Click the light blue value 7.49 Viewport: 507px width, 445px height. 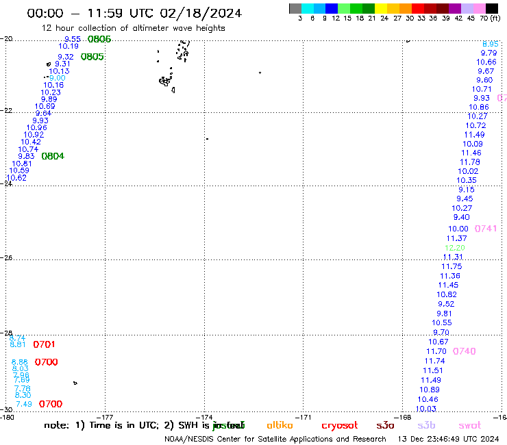coord(24,405)
